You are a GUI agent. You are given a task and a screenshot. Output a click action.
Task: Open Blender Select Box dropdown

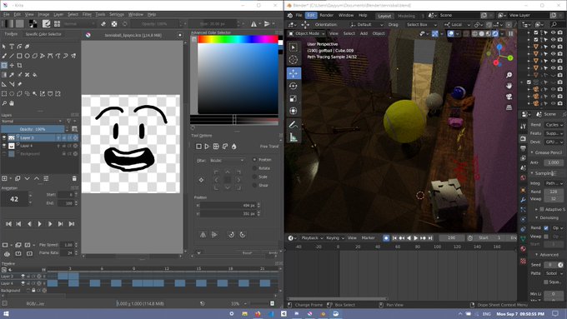tap(421, 24)
